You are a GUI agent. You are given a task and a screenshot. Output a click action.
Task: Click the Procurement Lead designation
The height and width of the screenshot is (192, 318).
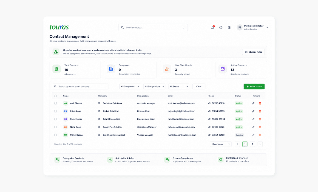click(x=146, y=119)
